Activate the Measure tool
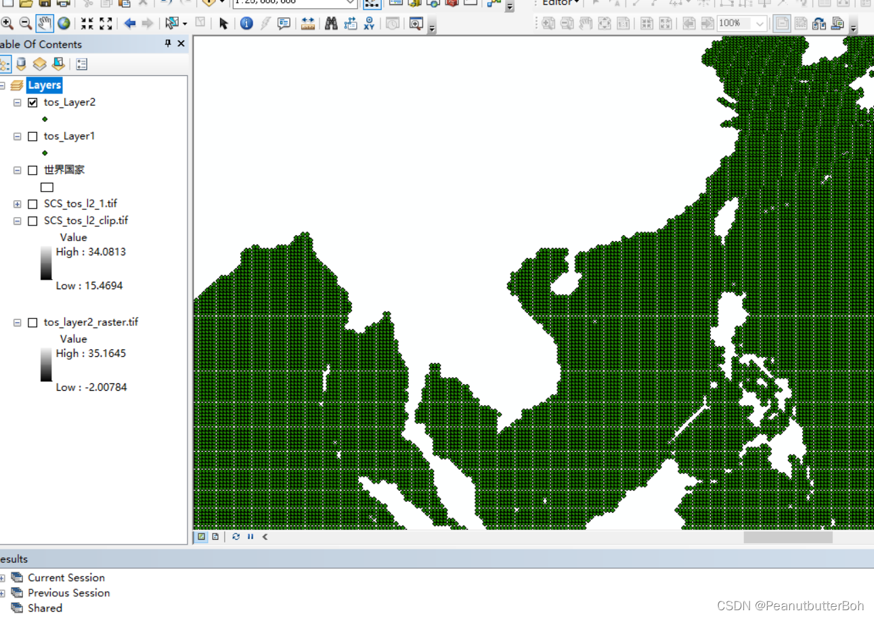This screenshot has height=617, width=874. 308,23
